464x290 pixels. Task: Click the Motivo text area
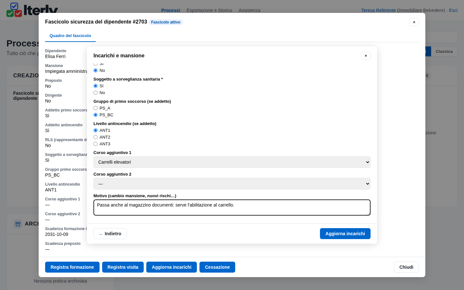point(232,208)
